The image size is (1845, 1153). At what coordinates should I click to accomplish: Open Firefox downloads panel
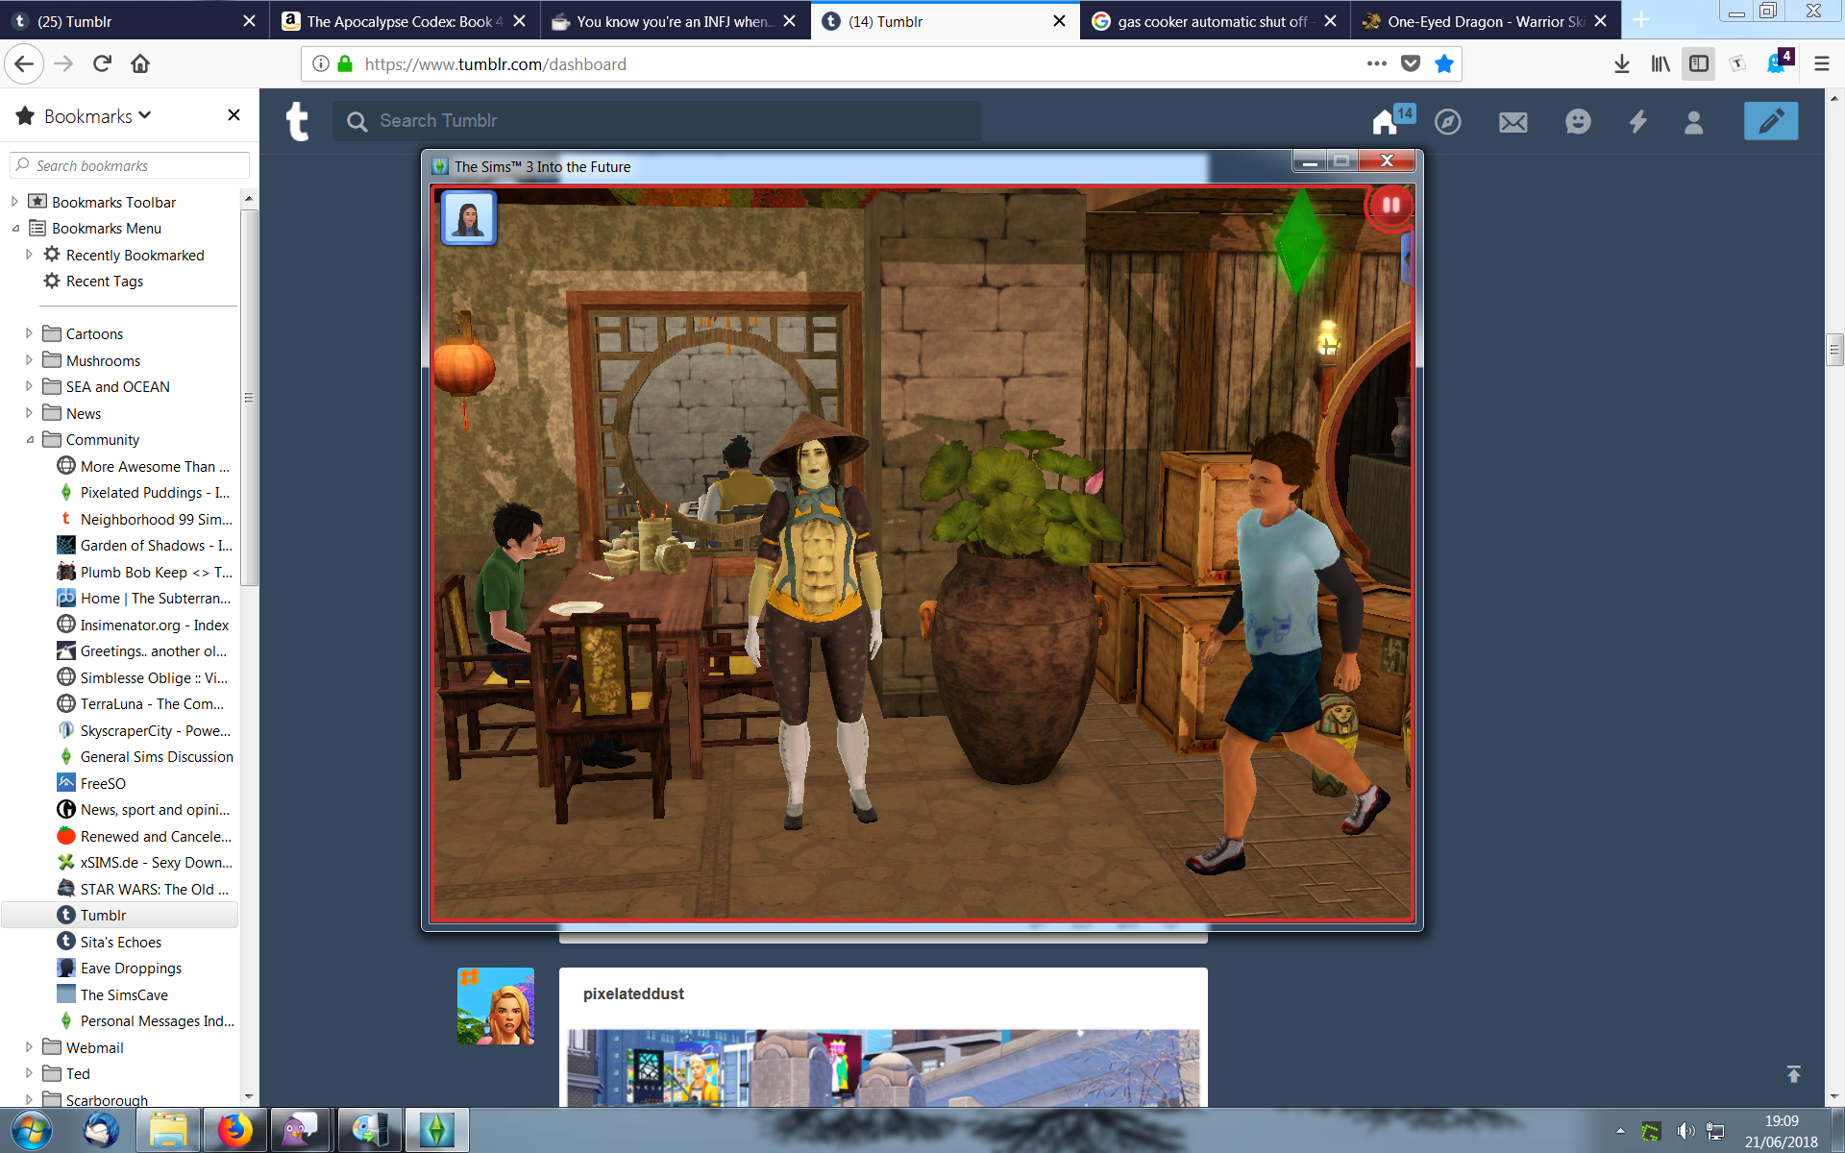(x=1621, y=64)
